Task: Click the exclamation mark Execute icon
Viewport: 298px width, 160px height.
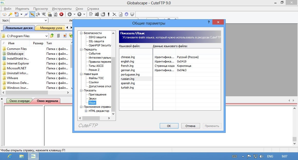Action: 108,14
